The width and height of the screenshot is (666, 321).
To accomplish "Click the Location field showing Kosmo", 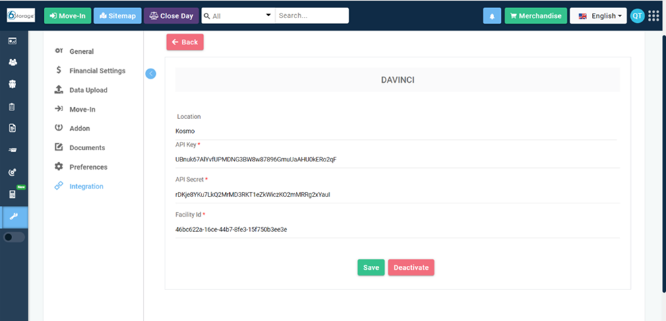I will tap(396, 131).
